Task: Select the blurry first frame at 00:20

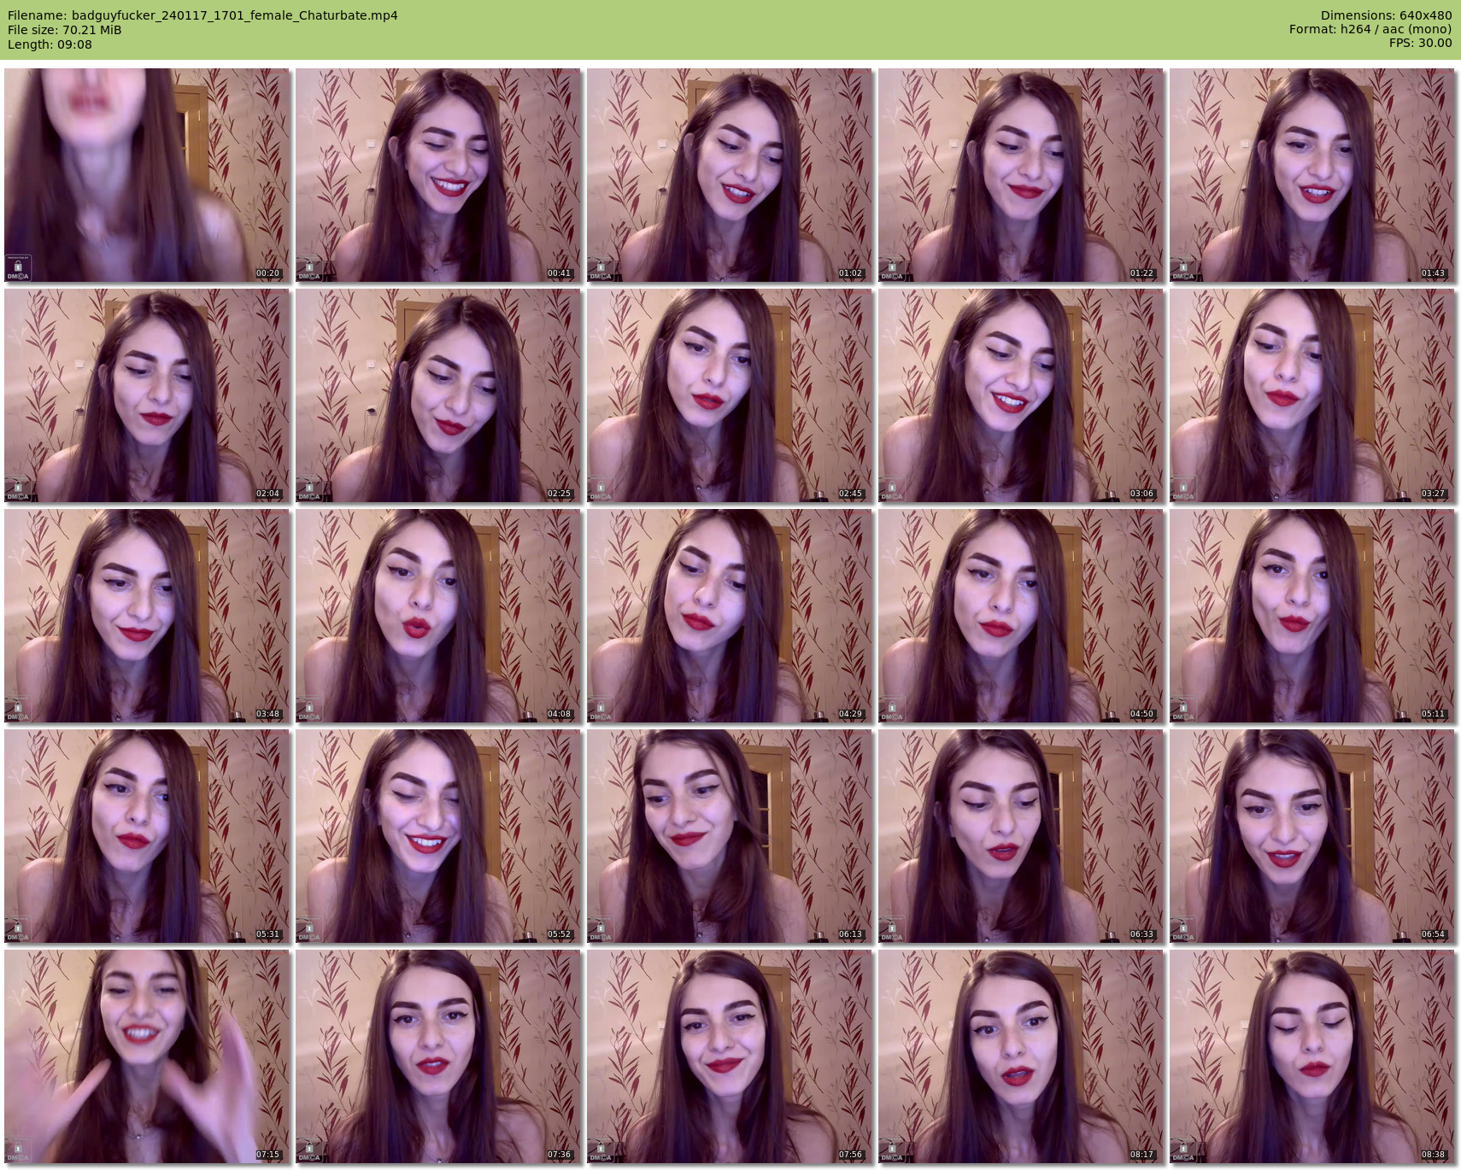Action: coord(146,175)
